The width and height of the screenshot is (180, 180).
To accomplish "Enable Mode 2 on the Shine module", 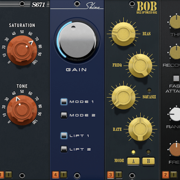I will pos(64,115).
